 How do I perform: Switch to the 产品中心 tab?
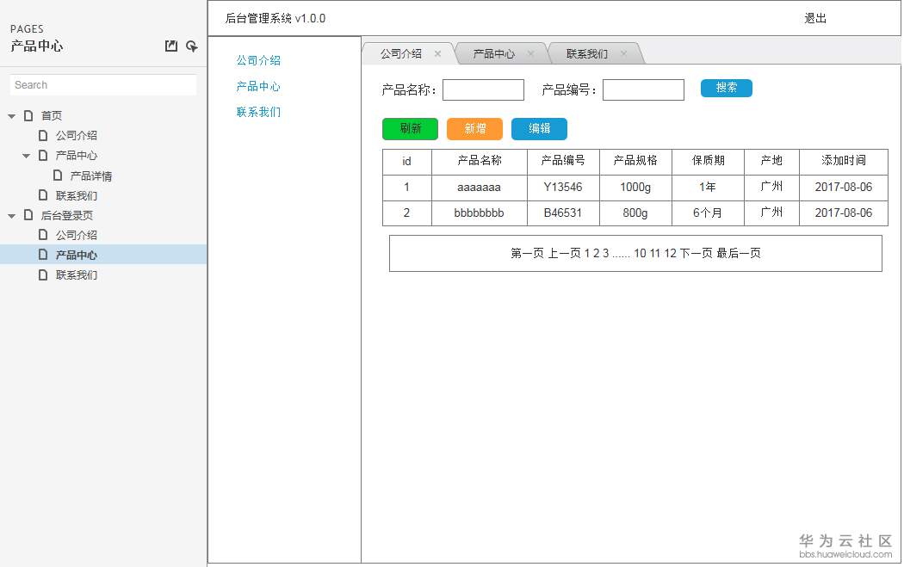(493, 53)
